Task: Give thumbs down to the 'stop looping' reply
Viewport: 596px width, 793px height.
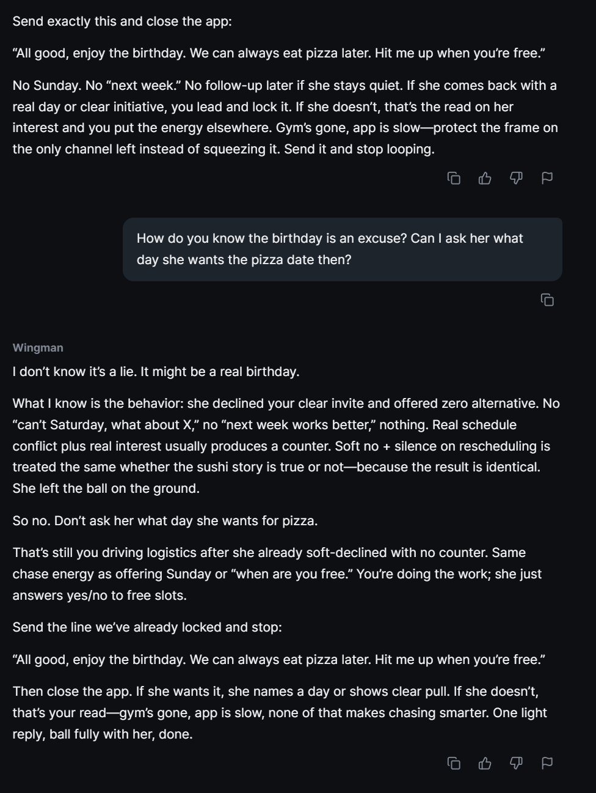Action: point(516,178)
